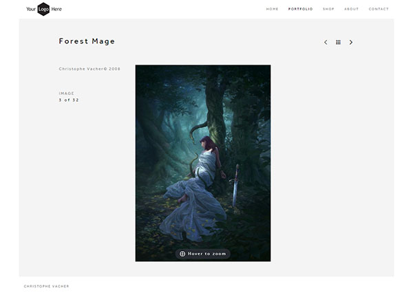The width and height of the screenshot is (413, 295).
Task: Click the sword in the artwork
Action: (236, 184)
